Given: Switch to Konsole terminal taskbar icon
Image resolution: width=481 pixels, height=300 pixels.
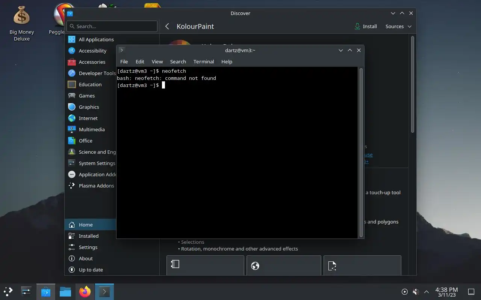Looking at the screenshot, I should [x=104, y=291].
